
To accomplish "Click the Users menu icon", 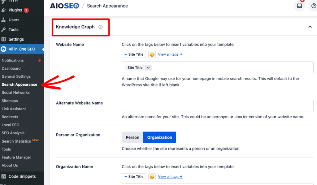I will click(x=4, y=20).
